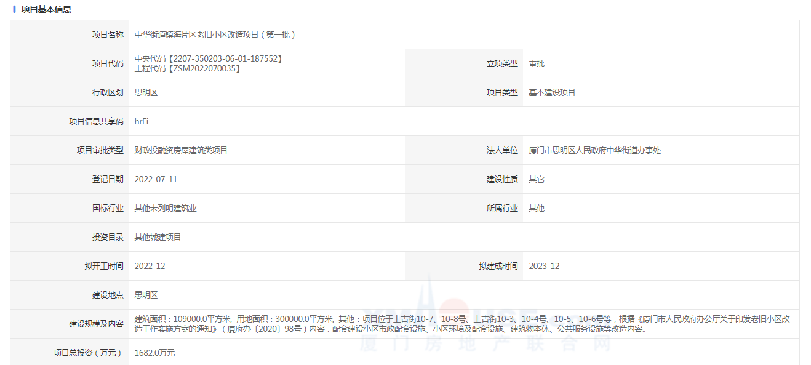Click the total investment 1682.0万元
811x365 pixels.
pyautogui.click(x=154, y=353)
